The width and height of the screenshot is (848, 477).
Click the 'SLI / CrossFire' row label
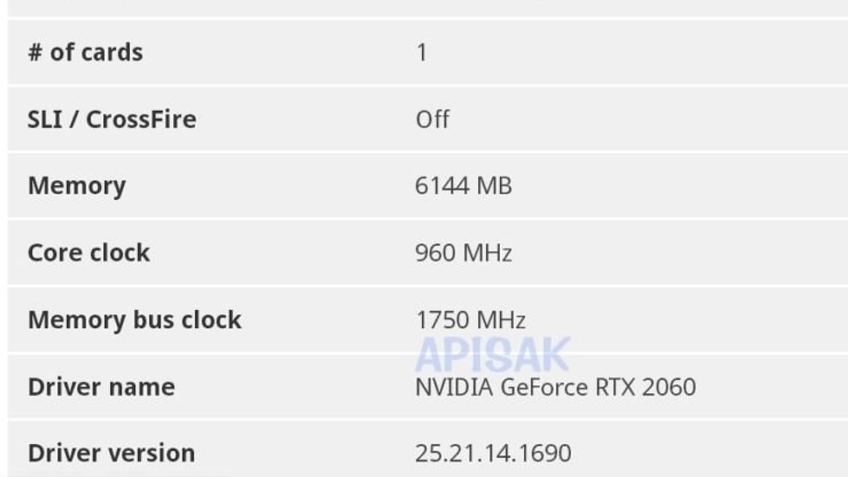112,119
